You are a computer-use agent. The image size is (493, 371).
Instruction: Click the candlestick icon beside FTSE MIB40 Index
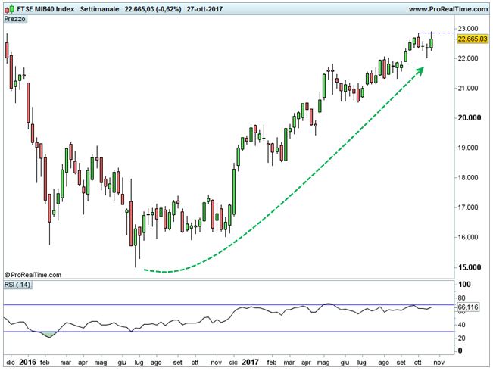tap(9, 9)
